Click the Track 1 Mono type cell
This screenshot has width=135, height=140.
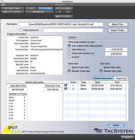83,86
